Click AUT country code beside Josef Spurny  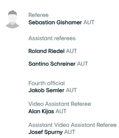(x=70, y=132)
